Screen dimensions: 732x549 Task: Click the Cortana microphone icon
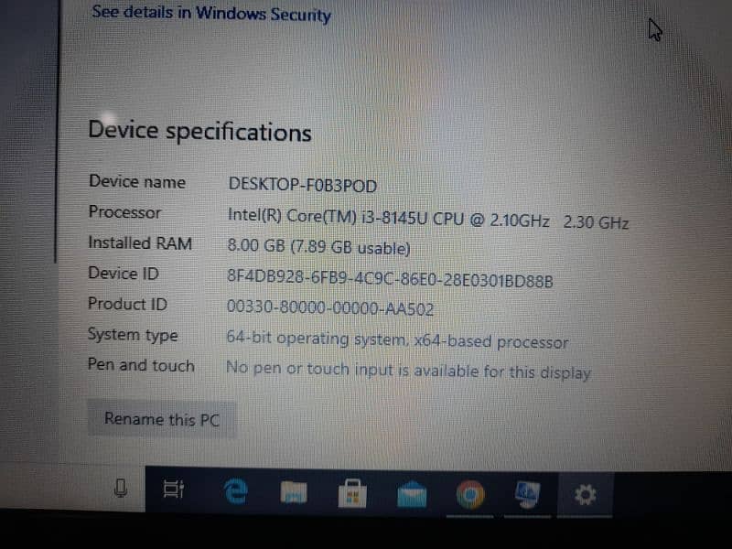121,489
